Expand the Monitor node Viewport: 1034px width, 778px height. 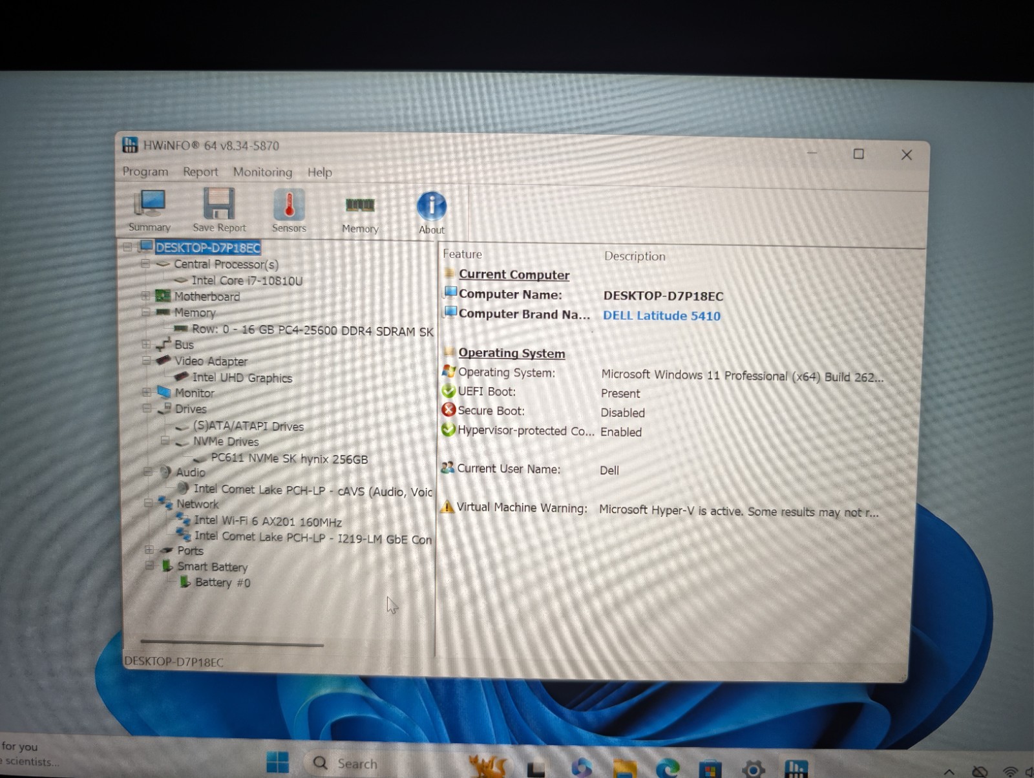pos(147,392)
